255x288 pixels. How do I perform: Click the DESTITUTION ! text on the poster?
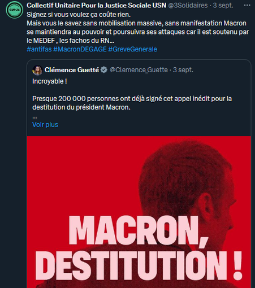tap(139, 265)
